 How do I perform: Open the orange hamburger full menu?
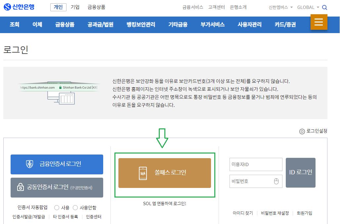pyautogui.click(x=319, y=22)
